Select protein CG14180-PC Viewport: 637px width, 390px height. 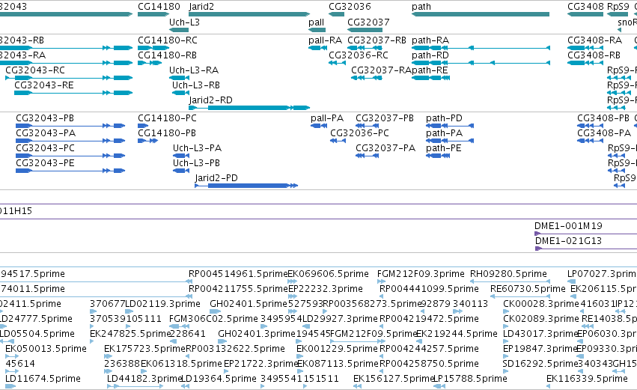(143, 126)
